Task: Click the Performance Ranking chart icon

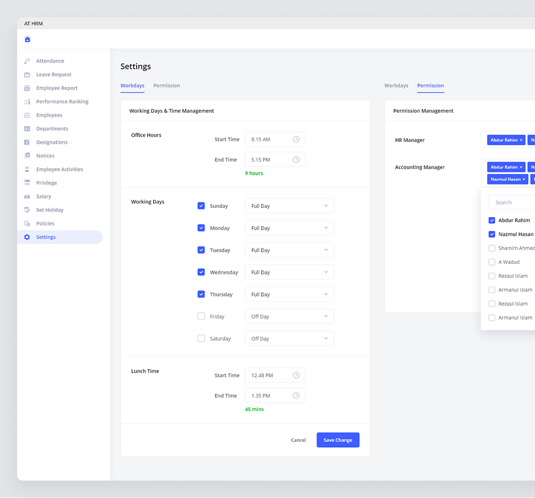Action: (x=27, y=102)
